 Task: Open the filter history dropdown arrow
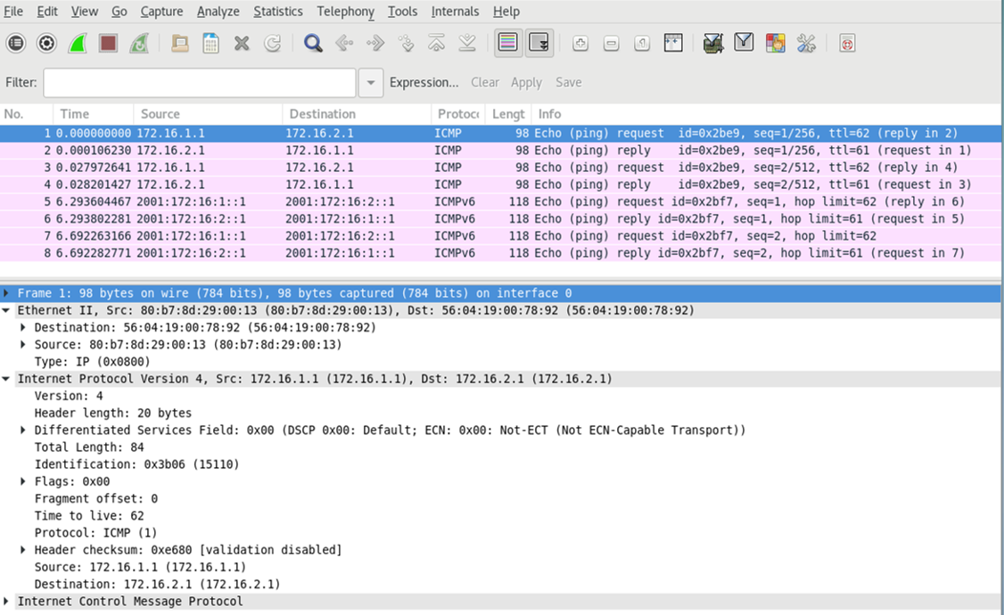pyautogui.click(x=371, y=83)
